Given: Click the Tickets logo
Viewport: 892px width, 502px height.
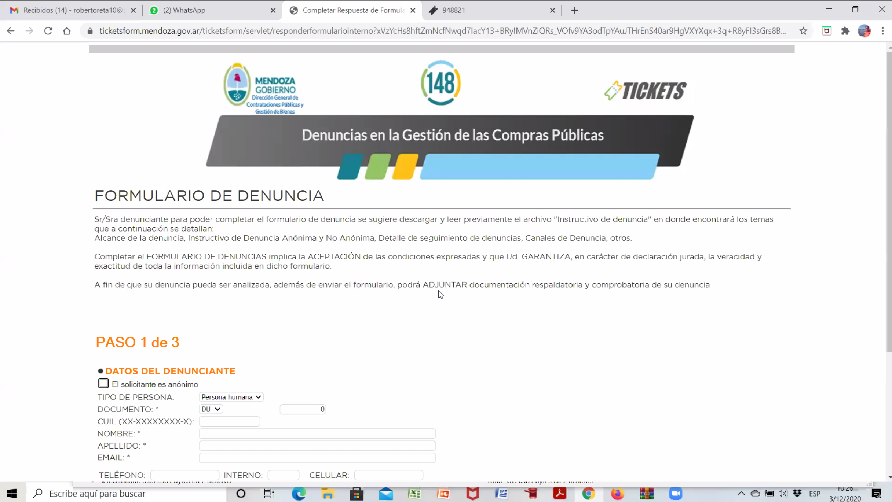Looking at the screenshot, I should 646,91.
